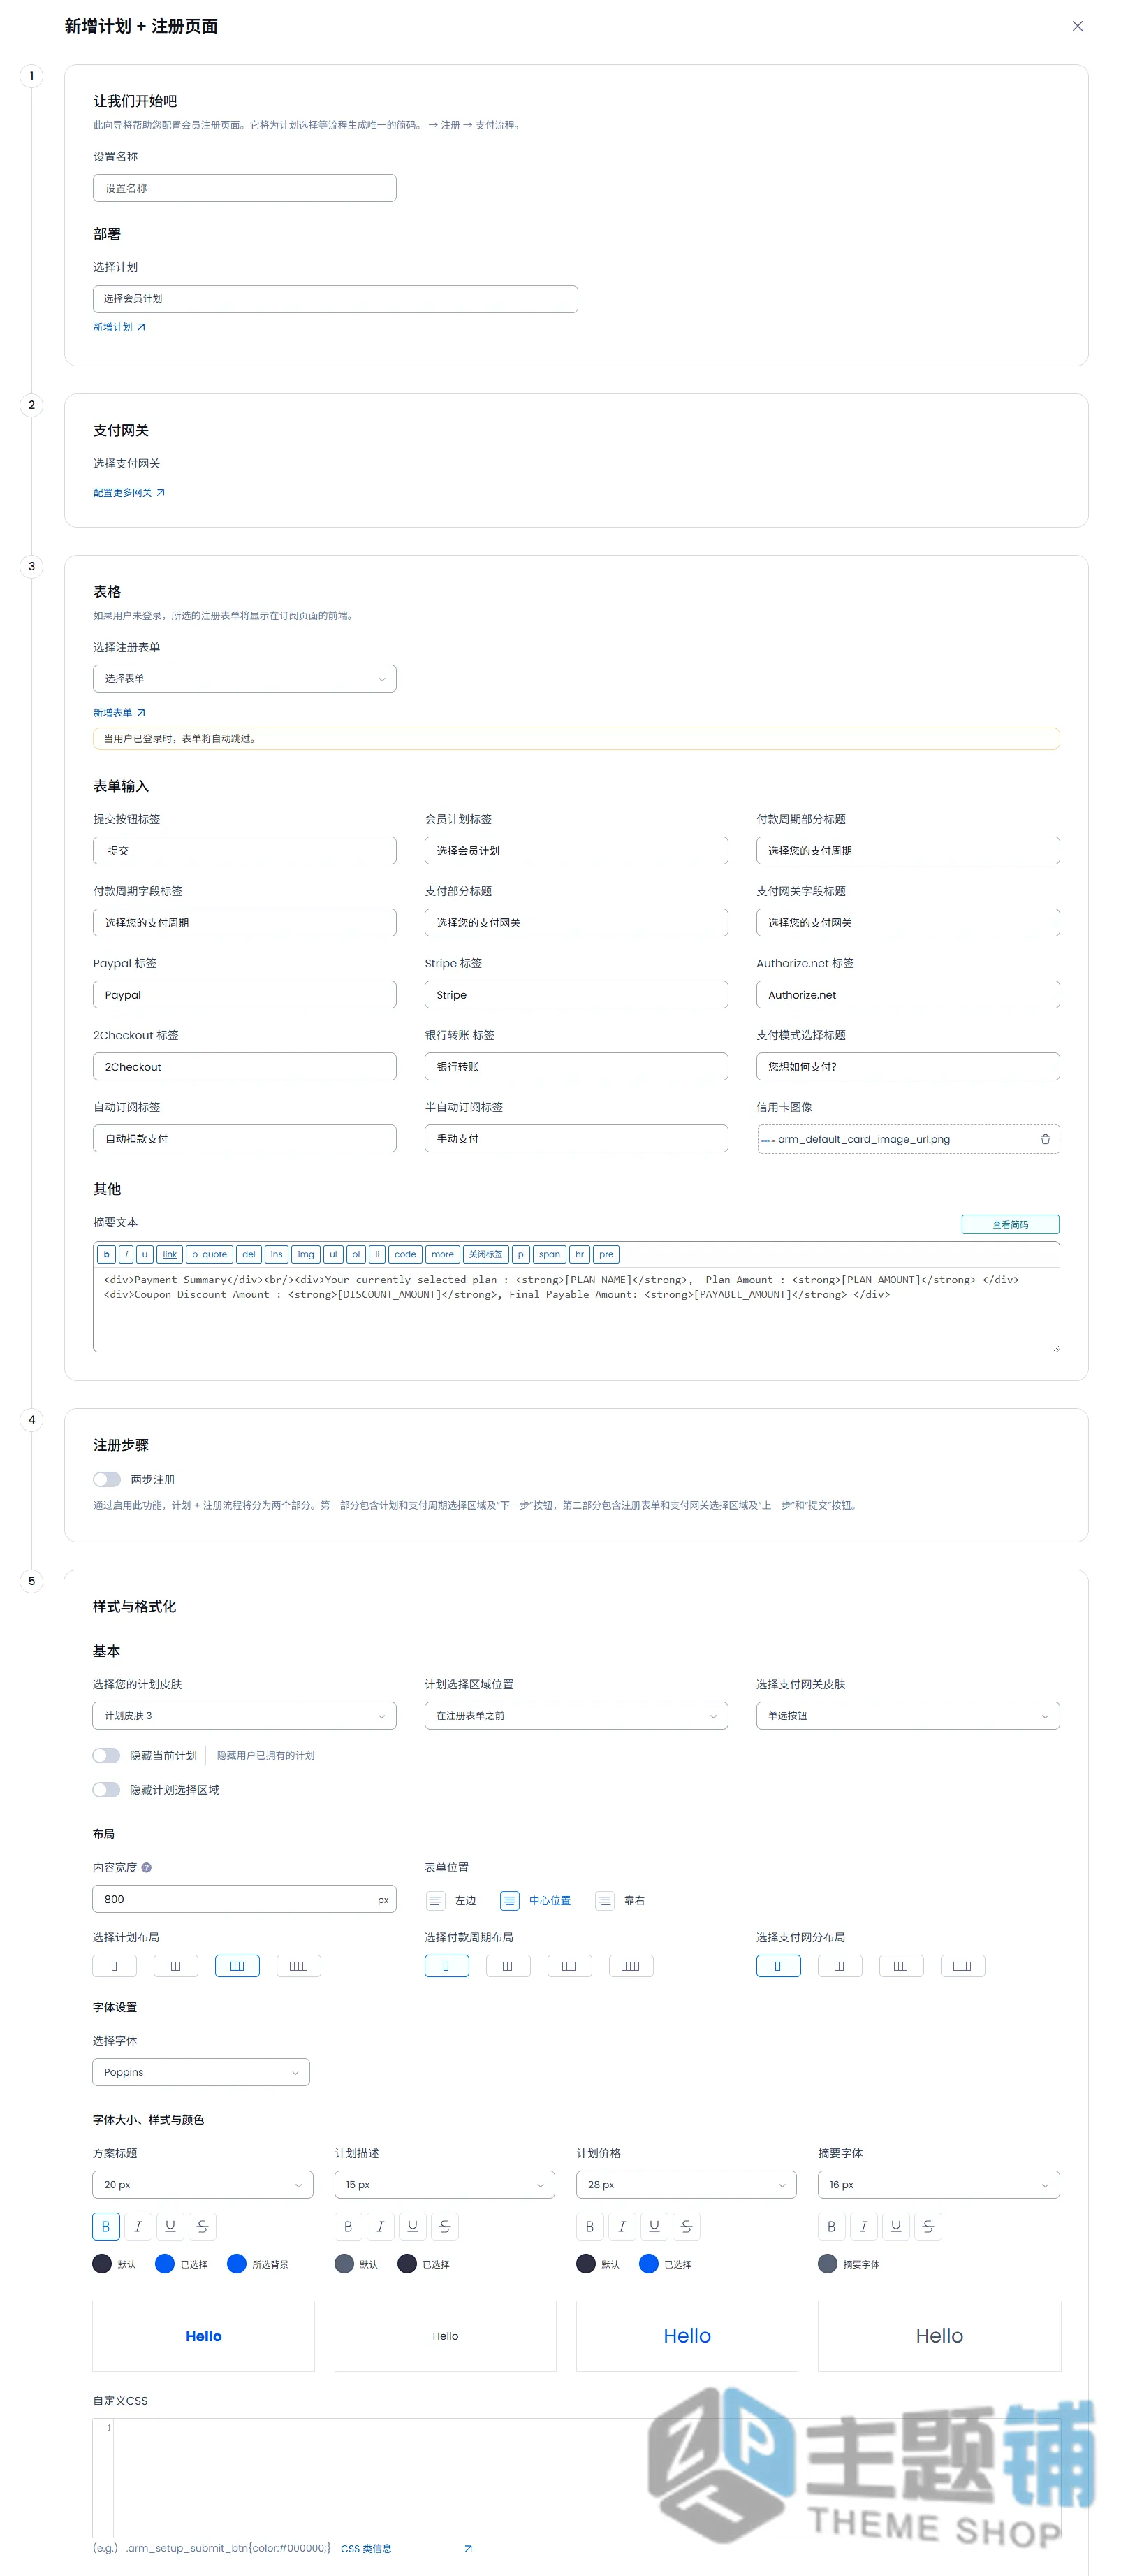Viewport: 1121px width, 2576px height.
Task: Click the span editor toolbar button
Action: point(550,1254)
